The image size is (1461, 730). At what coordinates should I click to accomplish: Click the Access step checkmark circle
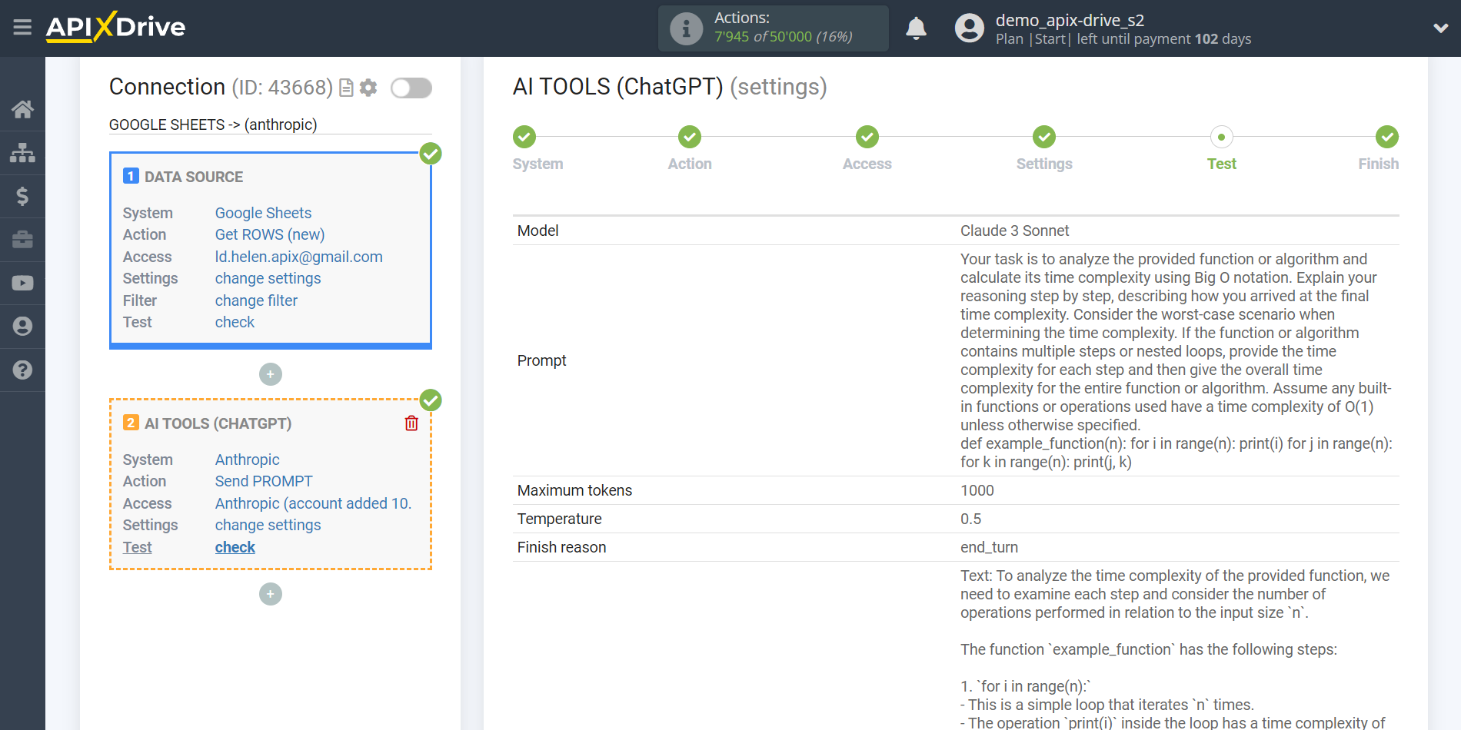(x=867, y=137)
